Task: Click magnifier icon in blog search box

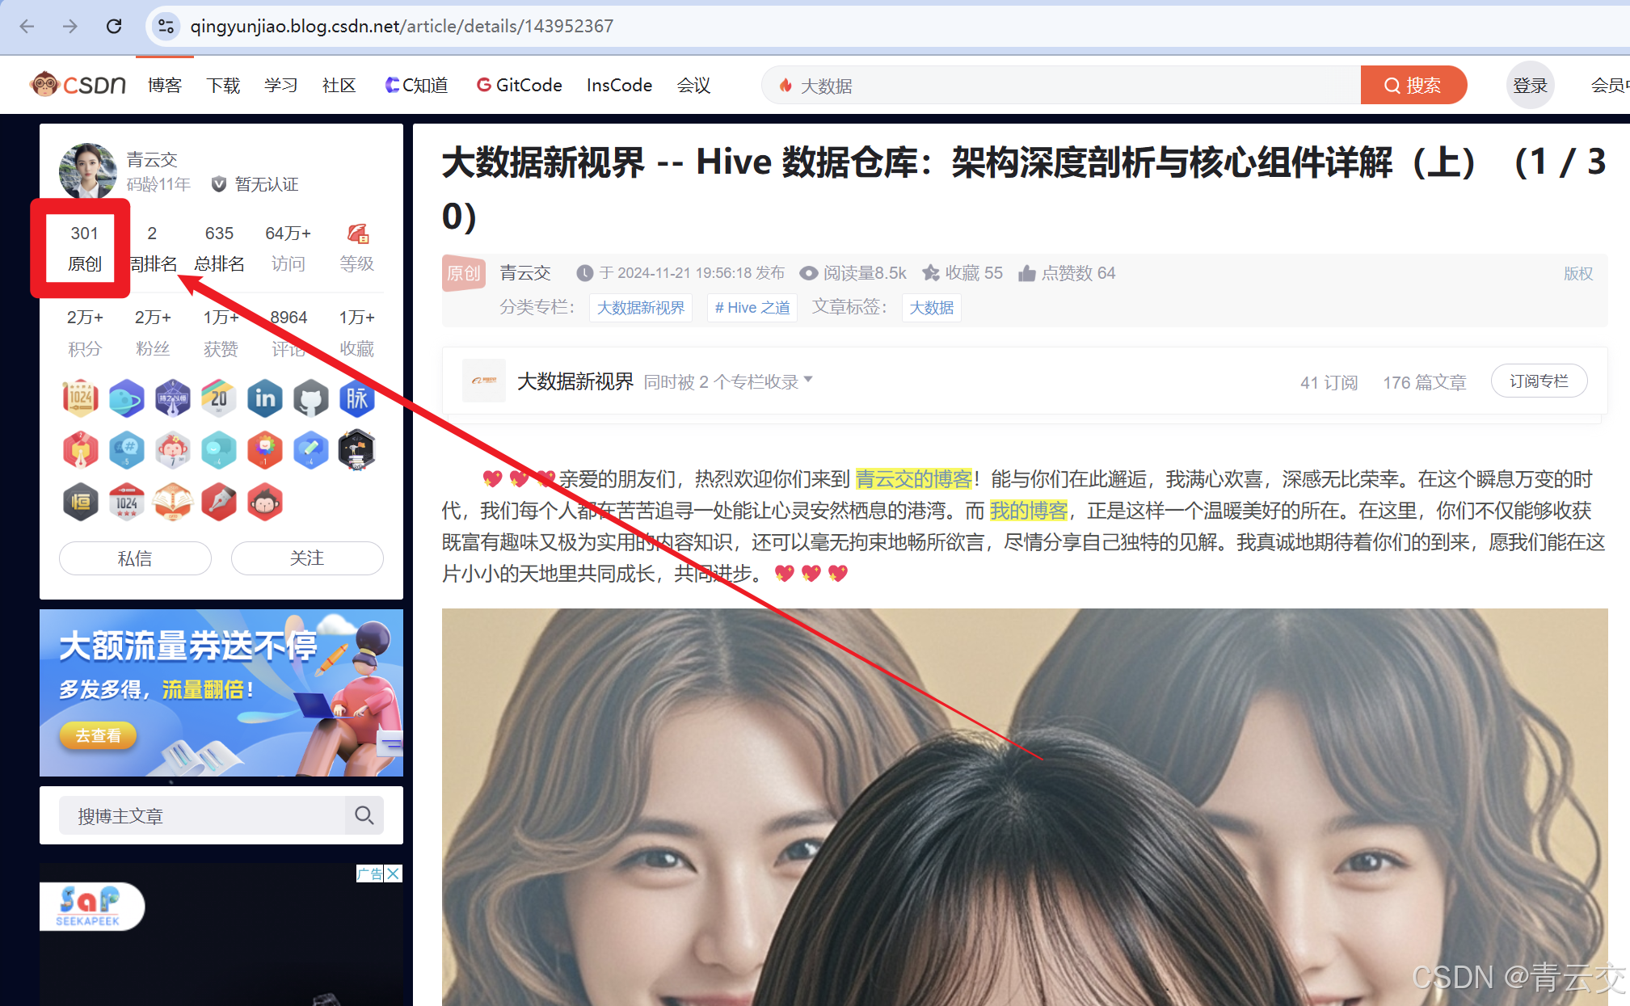Action: [x=364, y=815]
